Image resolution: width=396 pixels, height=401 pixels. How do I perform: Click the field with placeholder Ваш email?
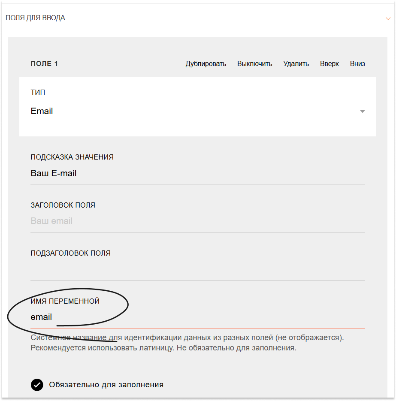point(198,221)
